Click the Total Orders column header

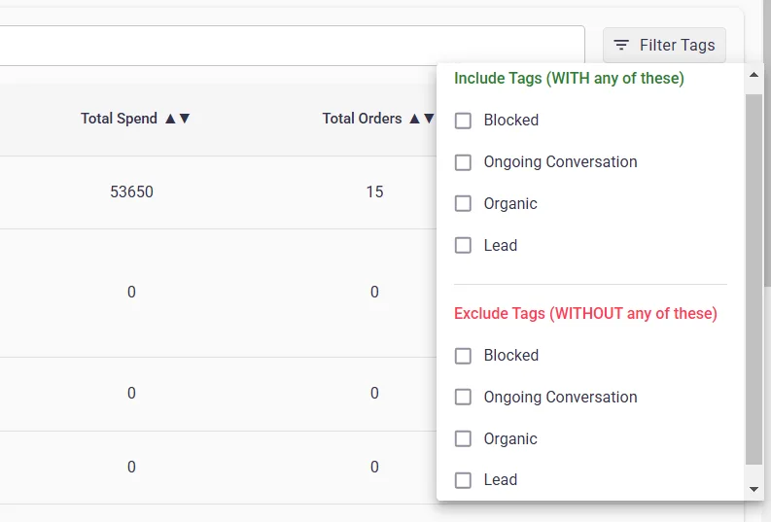click(362, 119)
